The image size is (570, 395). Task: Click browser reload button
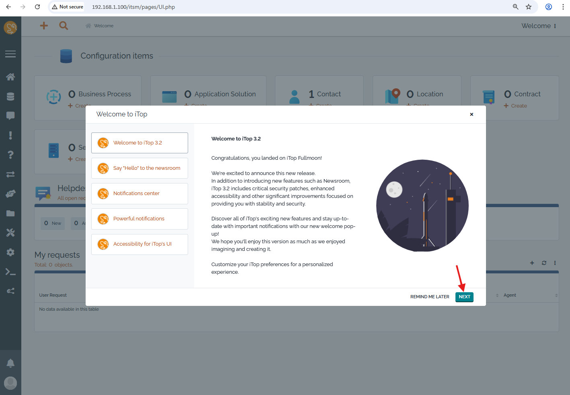37,7
